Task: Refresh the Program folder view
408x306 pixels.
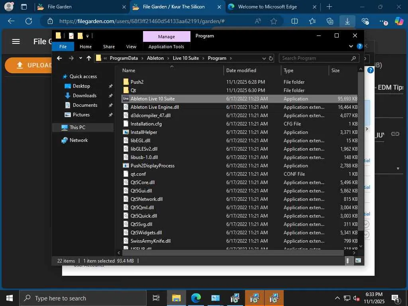Action: coord(271,58)
